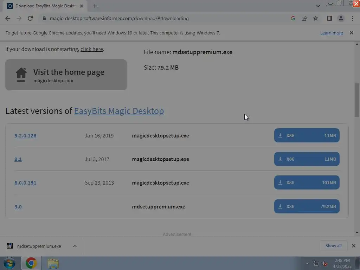Share this page using the share icon
This screenshot has height=270, width=360.
coord(304,18)
